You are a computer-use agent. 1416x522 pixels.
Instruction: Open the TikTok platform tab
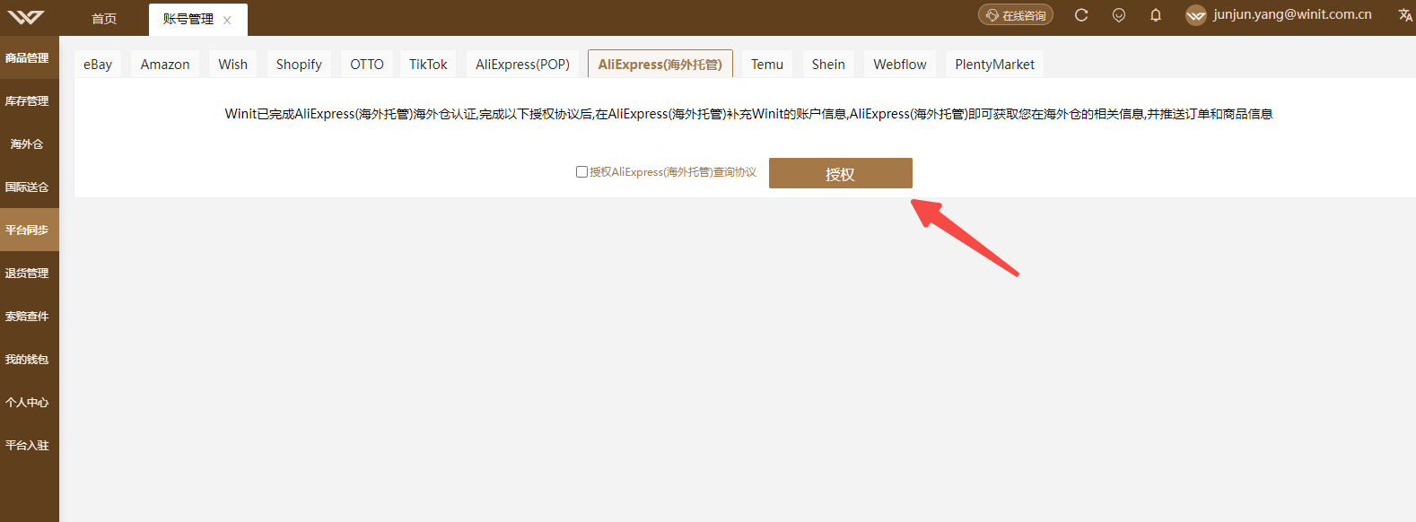pos(428,65)
